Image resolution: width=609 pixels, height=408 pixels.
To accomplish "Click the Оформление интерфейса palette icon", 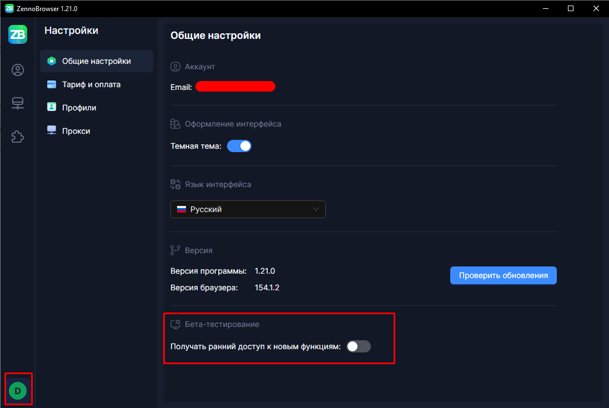I will pyautogui.click(x=175, y=124).
